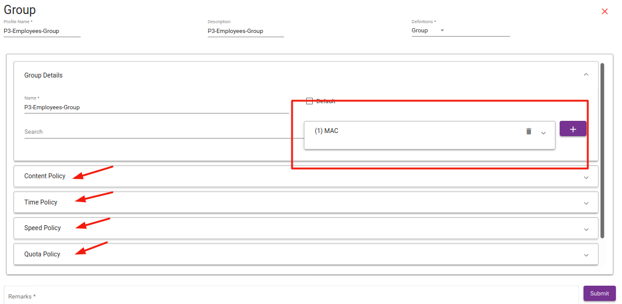Click the Search field
This screenshot has width=622, height=304.
(x=156, y=132)
